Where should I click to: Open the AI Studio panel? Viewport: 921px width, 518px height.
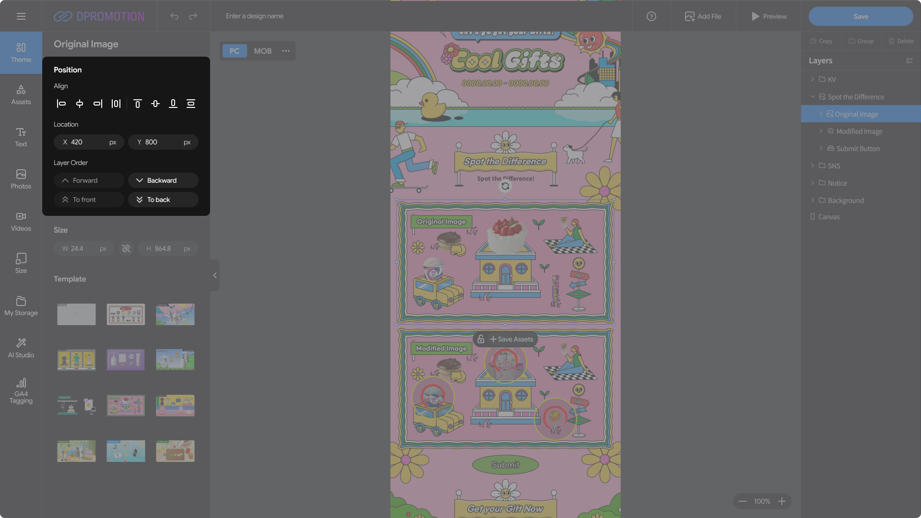click(x=21, y=348)
